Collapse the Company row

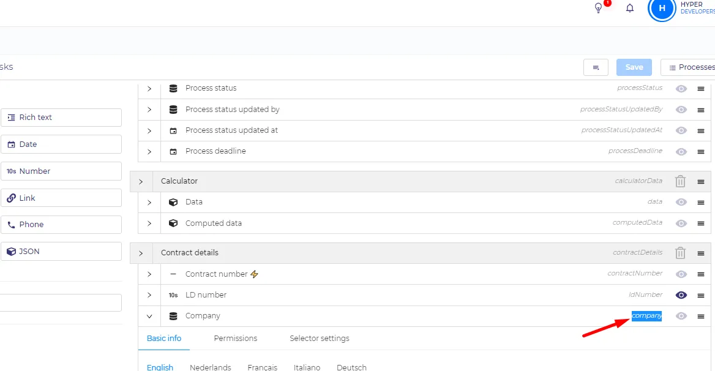click(x=149, y=317)
